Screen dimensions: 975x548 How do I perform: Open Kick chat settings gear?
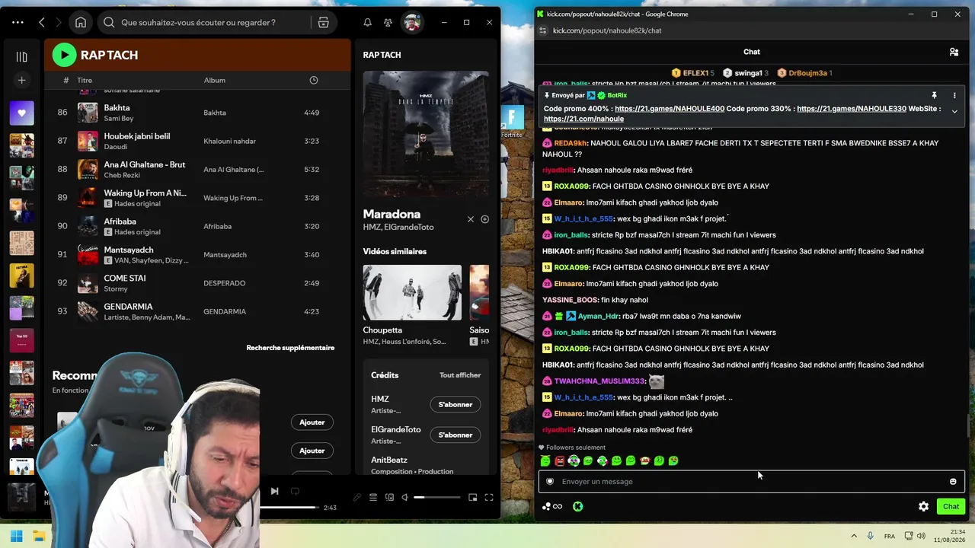tap(923, 507)
